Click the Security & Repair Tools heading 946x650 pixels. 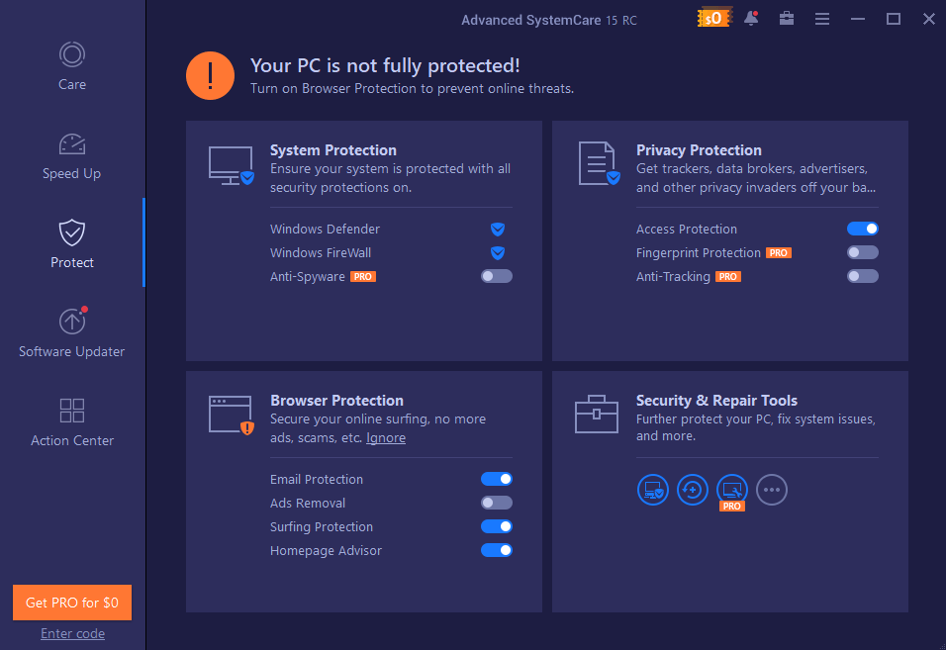click(716, 401)
